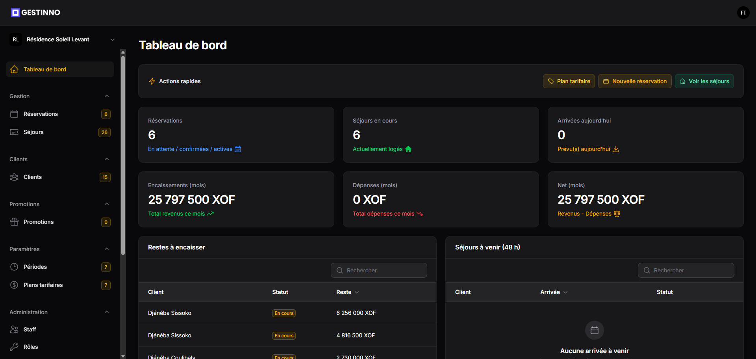Click the Tableau de bord home icon
756x359 pixels.
14,69
